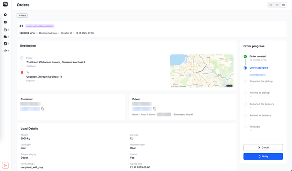
Task: Switch language to O'Z
Action: 271,5
